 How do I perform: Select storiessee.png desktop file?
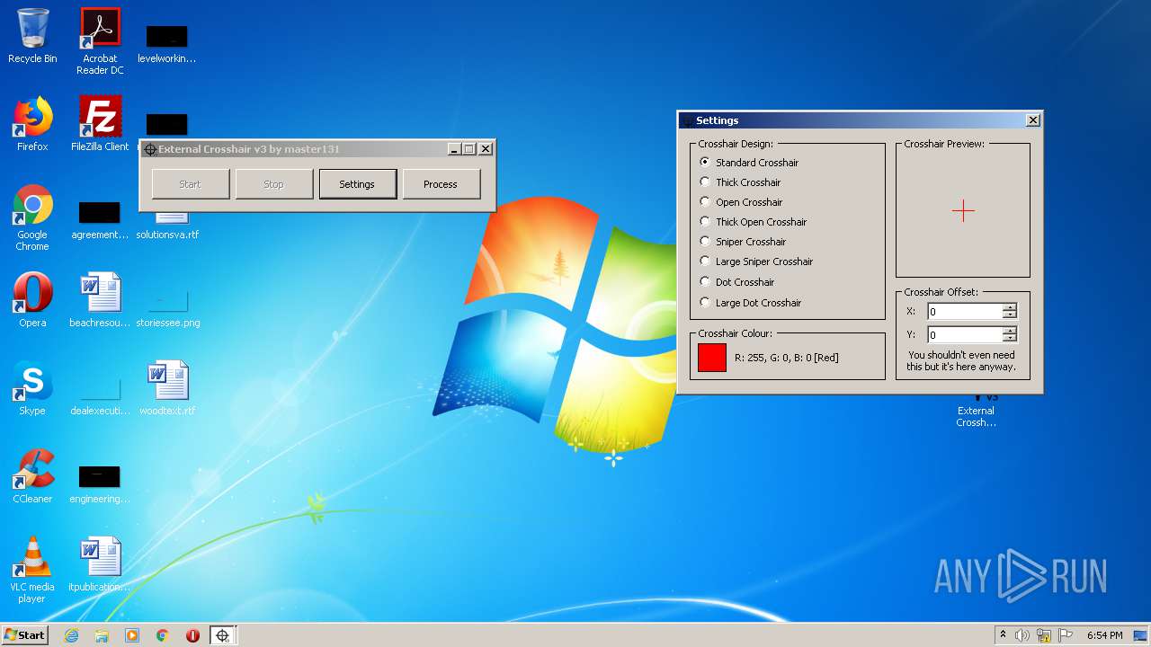pos(167,308)
